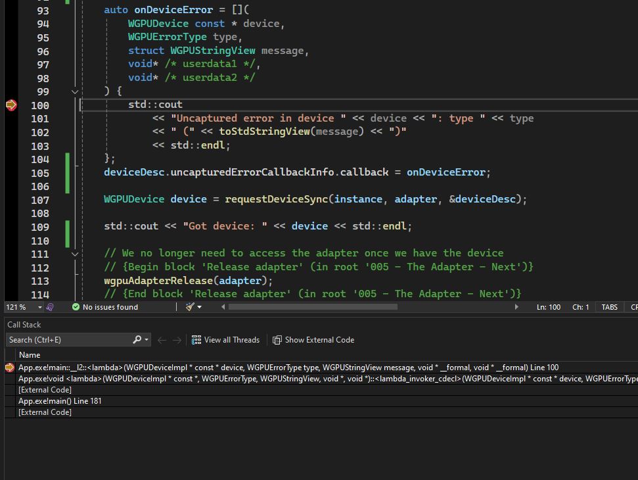
Task: Click the Ch: 1 column indicator
Action: point(581,307)
